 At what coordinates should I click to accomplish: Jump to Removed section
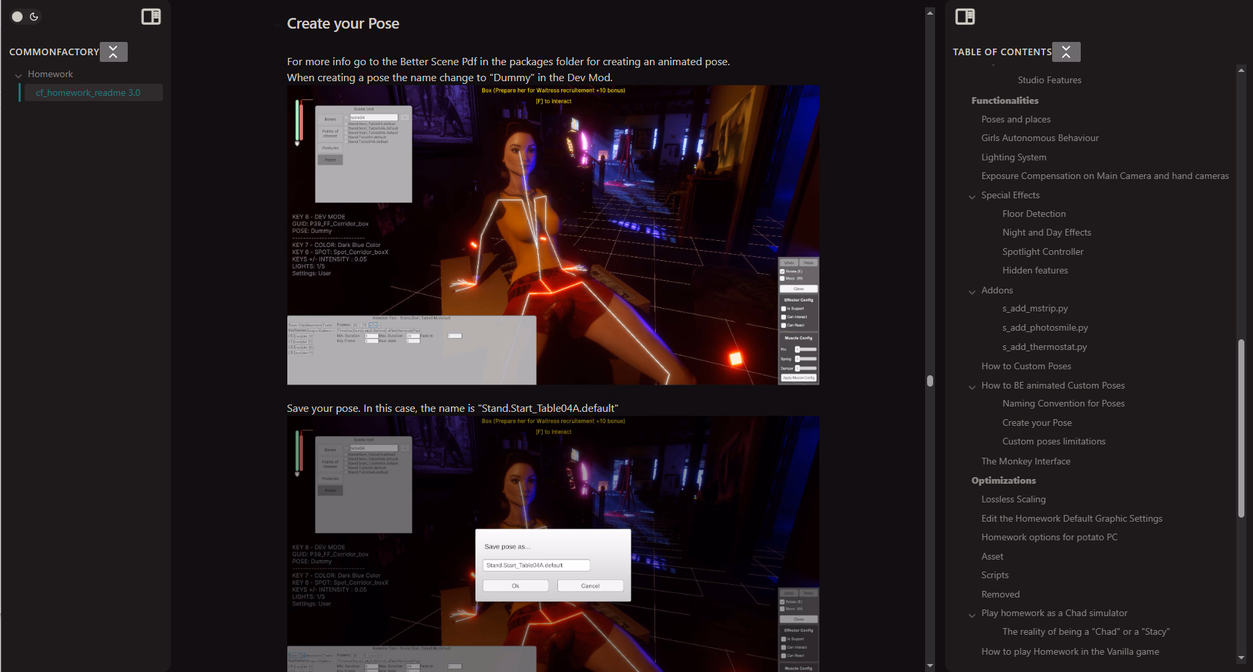1000,594
